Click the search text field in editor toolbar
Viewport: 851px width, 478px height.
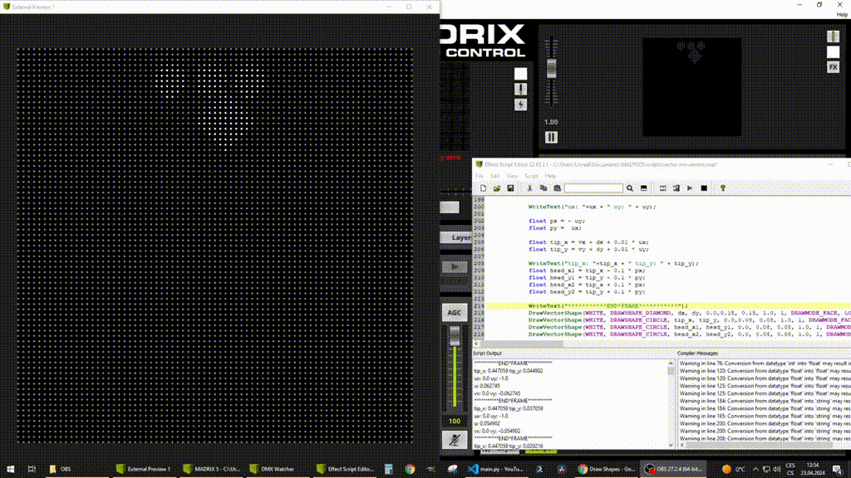click(x=593, y=188)
